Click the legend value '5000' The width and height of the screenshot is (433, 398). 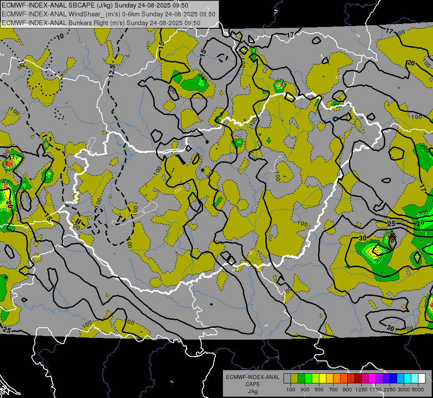[x=418, y=390]
